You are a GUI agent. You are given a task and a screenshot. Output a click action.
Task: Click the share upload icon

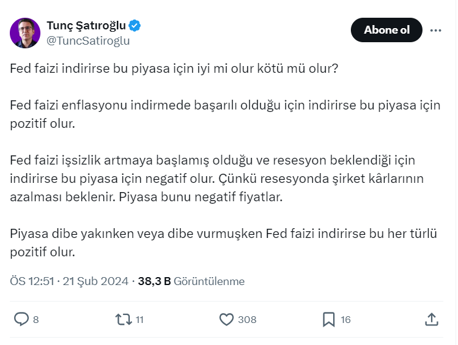pos(431,319)
